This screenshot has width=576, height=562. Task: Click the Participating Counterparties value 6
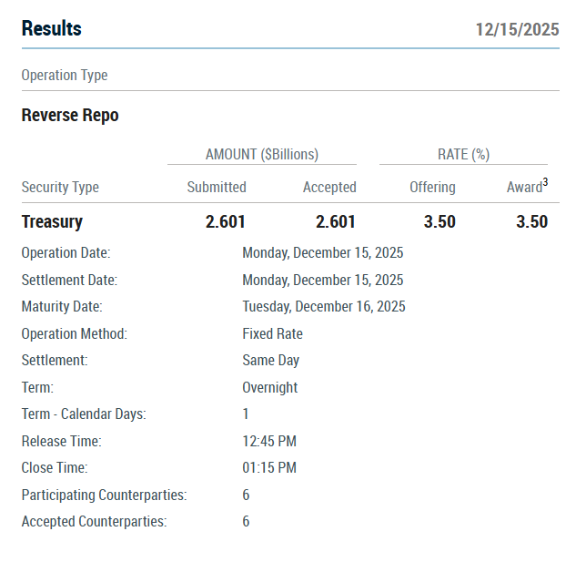246,496
